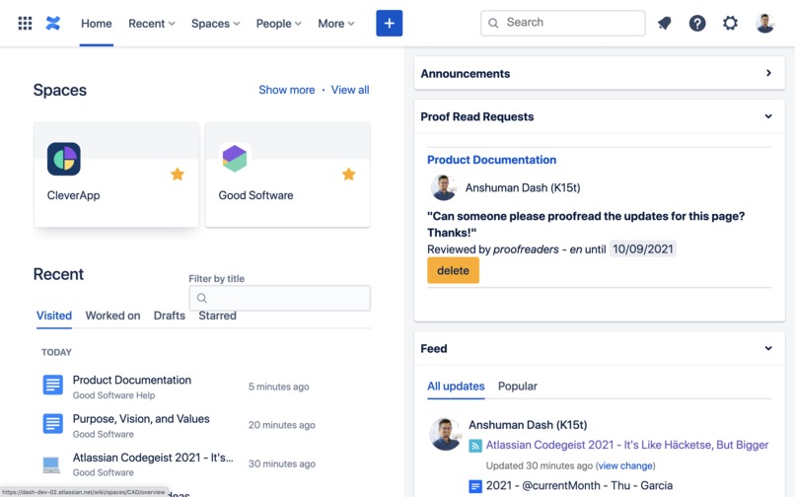Open the user profile avatar menu

pos(764,24)
